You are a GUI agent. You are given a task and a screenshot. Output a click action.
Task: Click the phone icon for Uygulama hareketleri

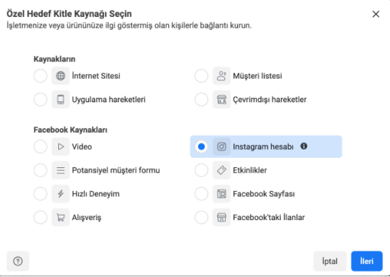60,100
